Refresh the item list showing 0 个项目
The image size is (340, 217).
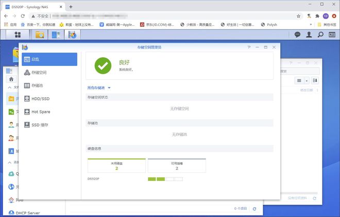254,209
